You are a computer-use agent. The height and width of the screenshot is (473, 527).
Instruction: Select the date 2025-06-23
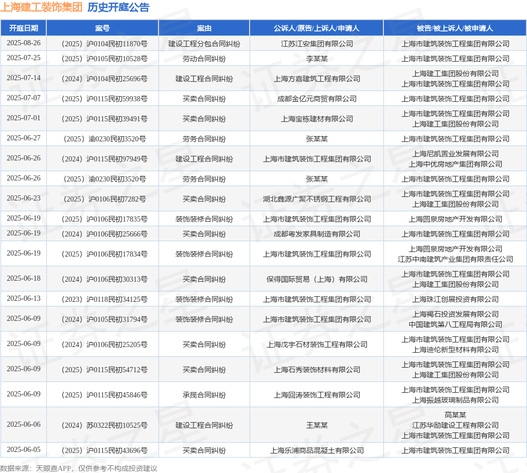[24, 198]
